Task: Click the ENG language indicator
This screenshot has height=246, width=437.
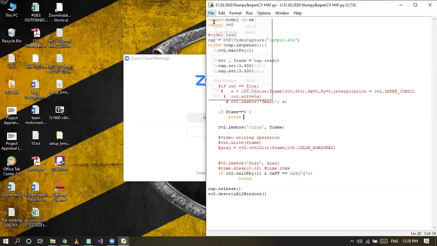Action: pos(395,241)
